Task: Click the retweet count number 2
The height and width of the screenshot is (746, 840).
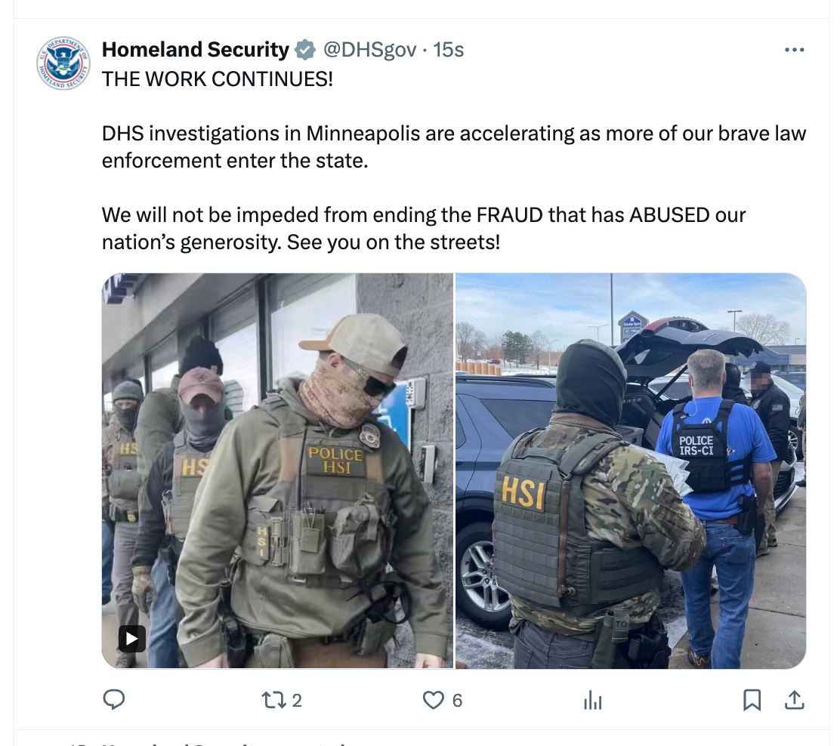Action: pos(297,701)
